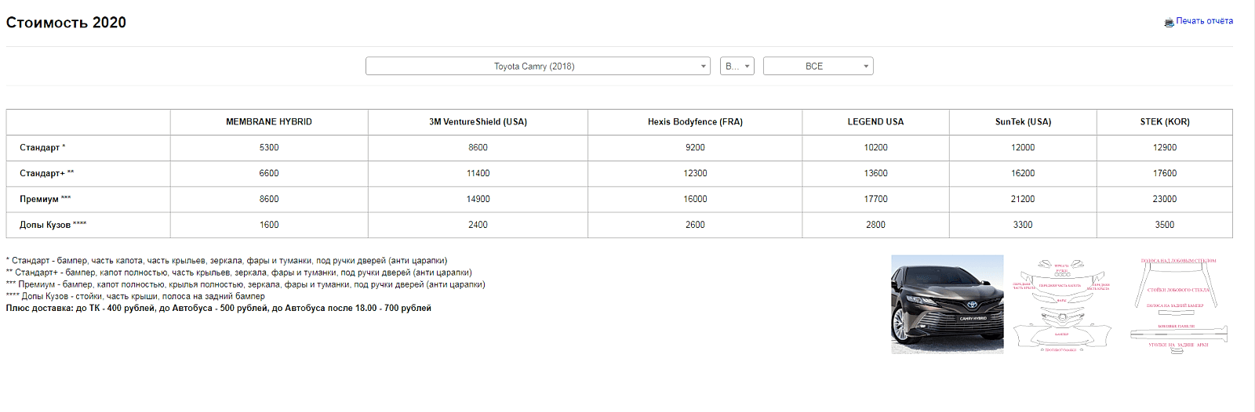
Task: Click the 8600 price in the Премиум row
Action: [x=269, y=200]
